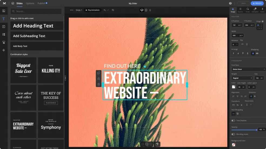Select the Text tool in left sidebar

(4, 19)
